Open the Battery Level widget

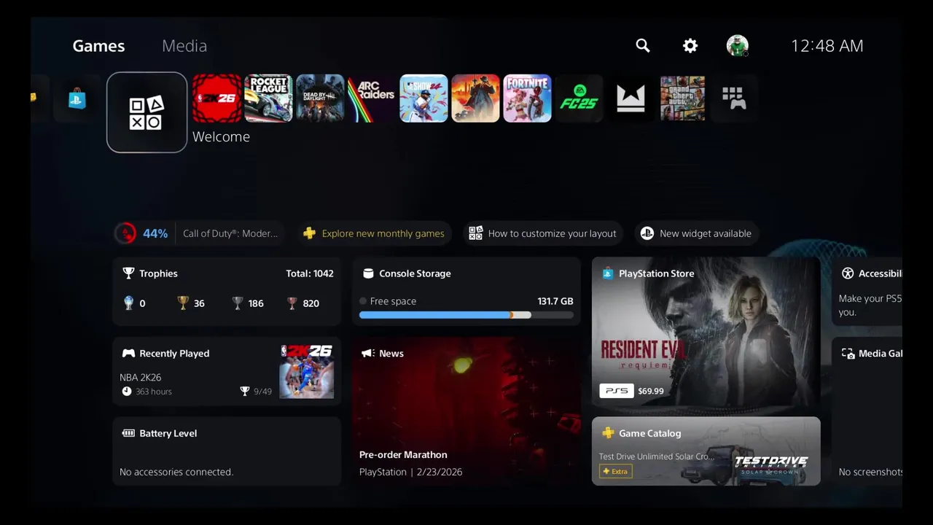coord(227,451)
